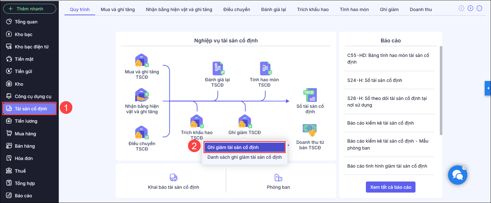Image resolution: width=491 pixels, height=203 pixels.
Task: Switch to the Doanh thu tab
Action: point(421,9)
